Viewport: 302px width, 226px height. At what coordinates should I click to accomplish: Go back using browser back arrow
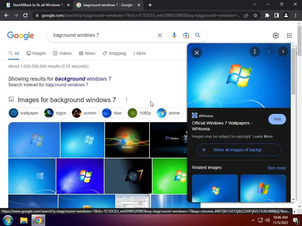(x=6, y=15)
